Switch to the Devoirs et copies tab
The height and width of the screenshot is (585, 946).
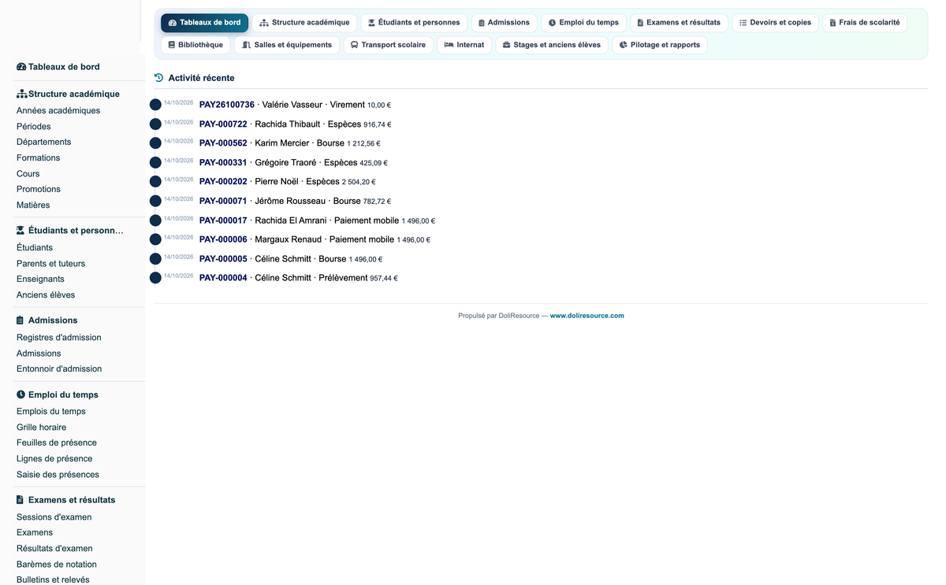point(775,23)
